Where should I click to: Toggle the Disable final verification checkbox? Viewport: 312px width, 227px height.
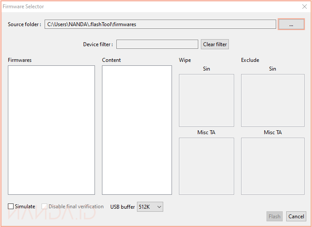click(x=45, y=207)
